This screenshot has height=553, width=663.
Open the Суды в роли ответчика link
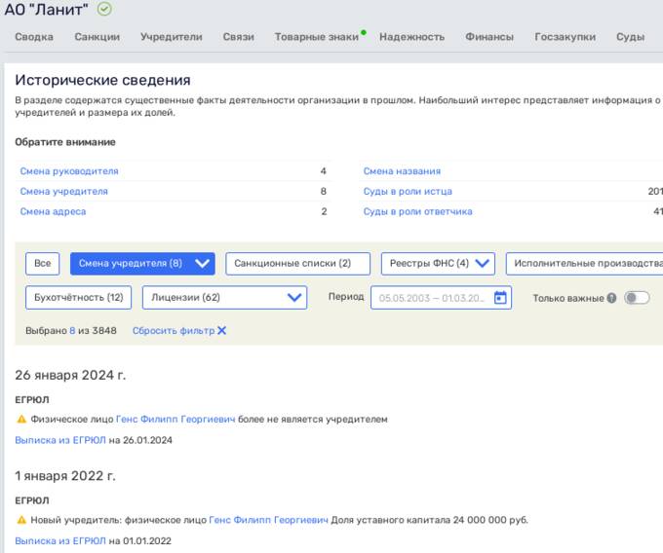[417, 212]
